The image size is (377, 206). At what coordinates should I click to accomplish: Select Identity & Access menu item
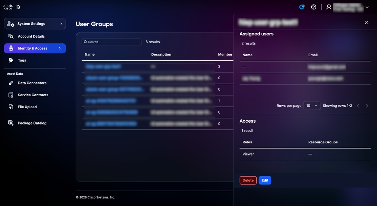tap(35, 48)
